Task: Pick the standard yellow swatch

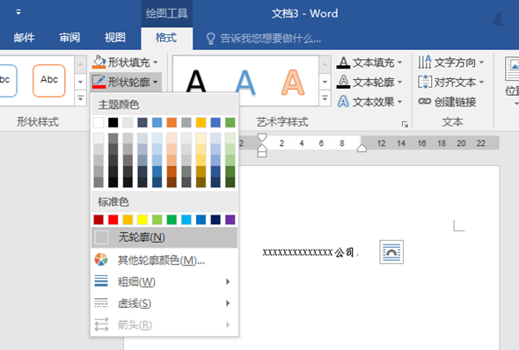Action: [x=143, y=220]
